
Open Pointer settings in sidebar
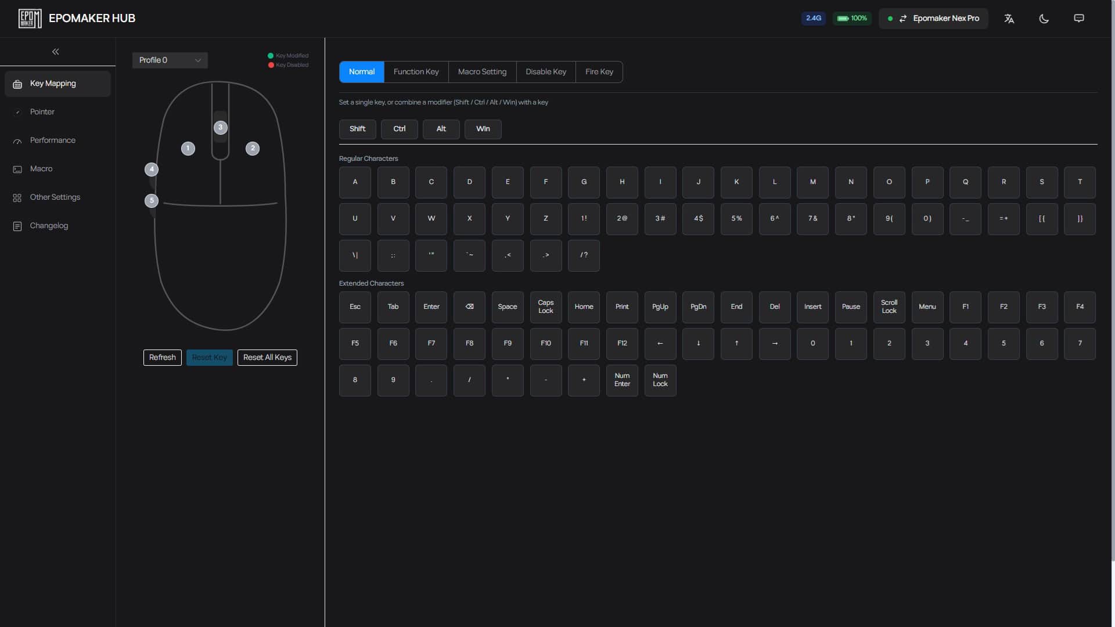[x=57, y=112]
